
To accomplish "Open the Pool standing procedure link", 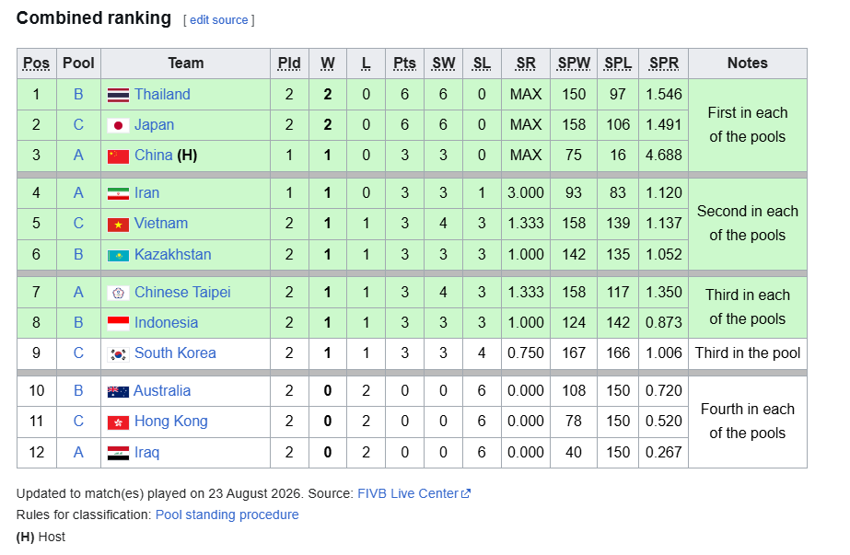I will tap(227, 515).
